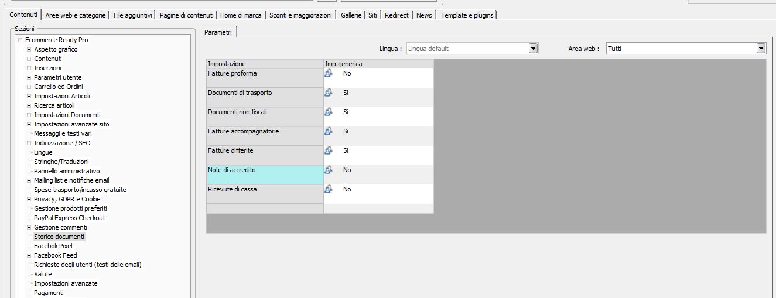
Task: Click the icon in Note di accredito row
Action: coord(329,170)
